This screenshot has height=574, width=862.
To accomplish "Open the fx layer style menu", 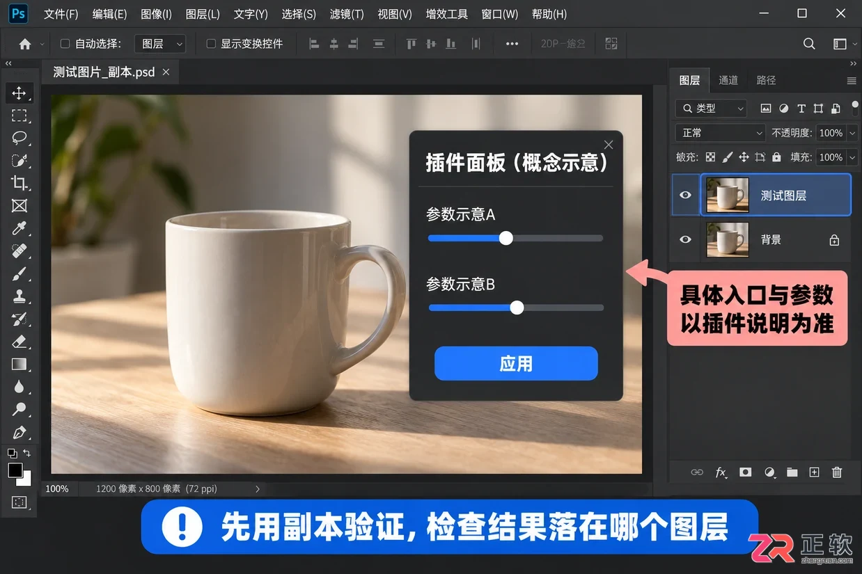I will [721, 472].
